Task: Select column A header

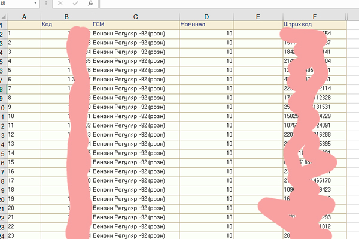Action: coord(24,17)
